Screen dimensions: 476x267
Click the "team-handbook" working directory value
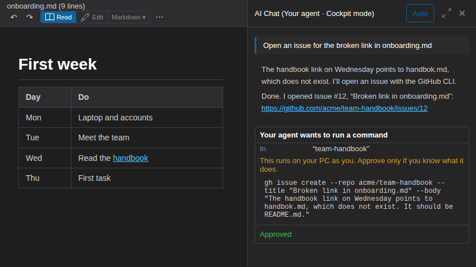click(x=341, y=149)
